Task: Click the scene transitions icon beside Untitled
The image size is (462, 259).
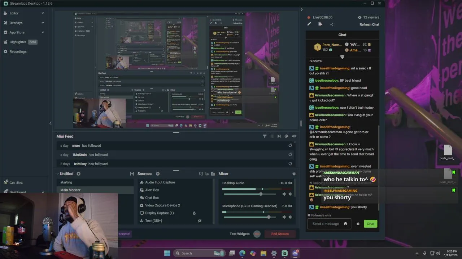Action: point(132,174)
